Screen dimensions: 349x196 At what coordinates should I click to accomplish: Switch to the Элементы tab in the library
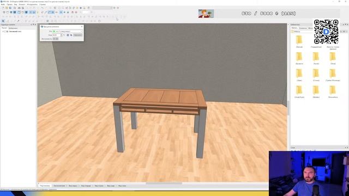pyautogui.click(x=303, y=28)
